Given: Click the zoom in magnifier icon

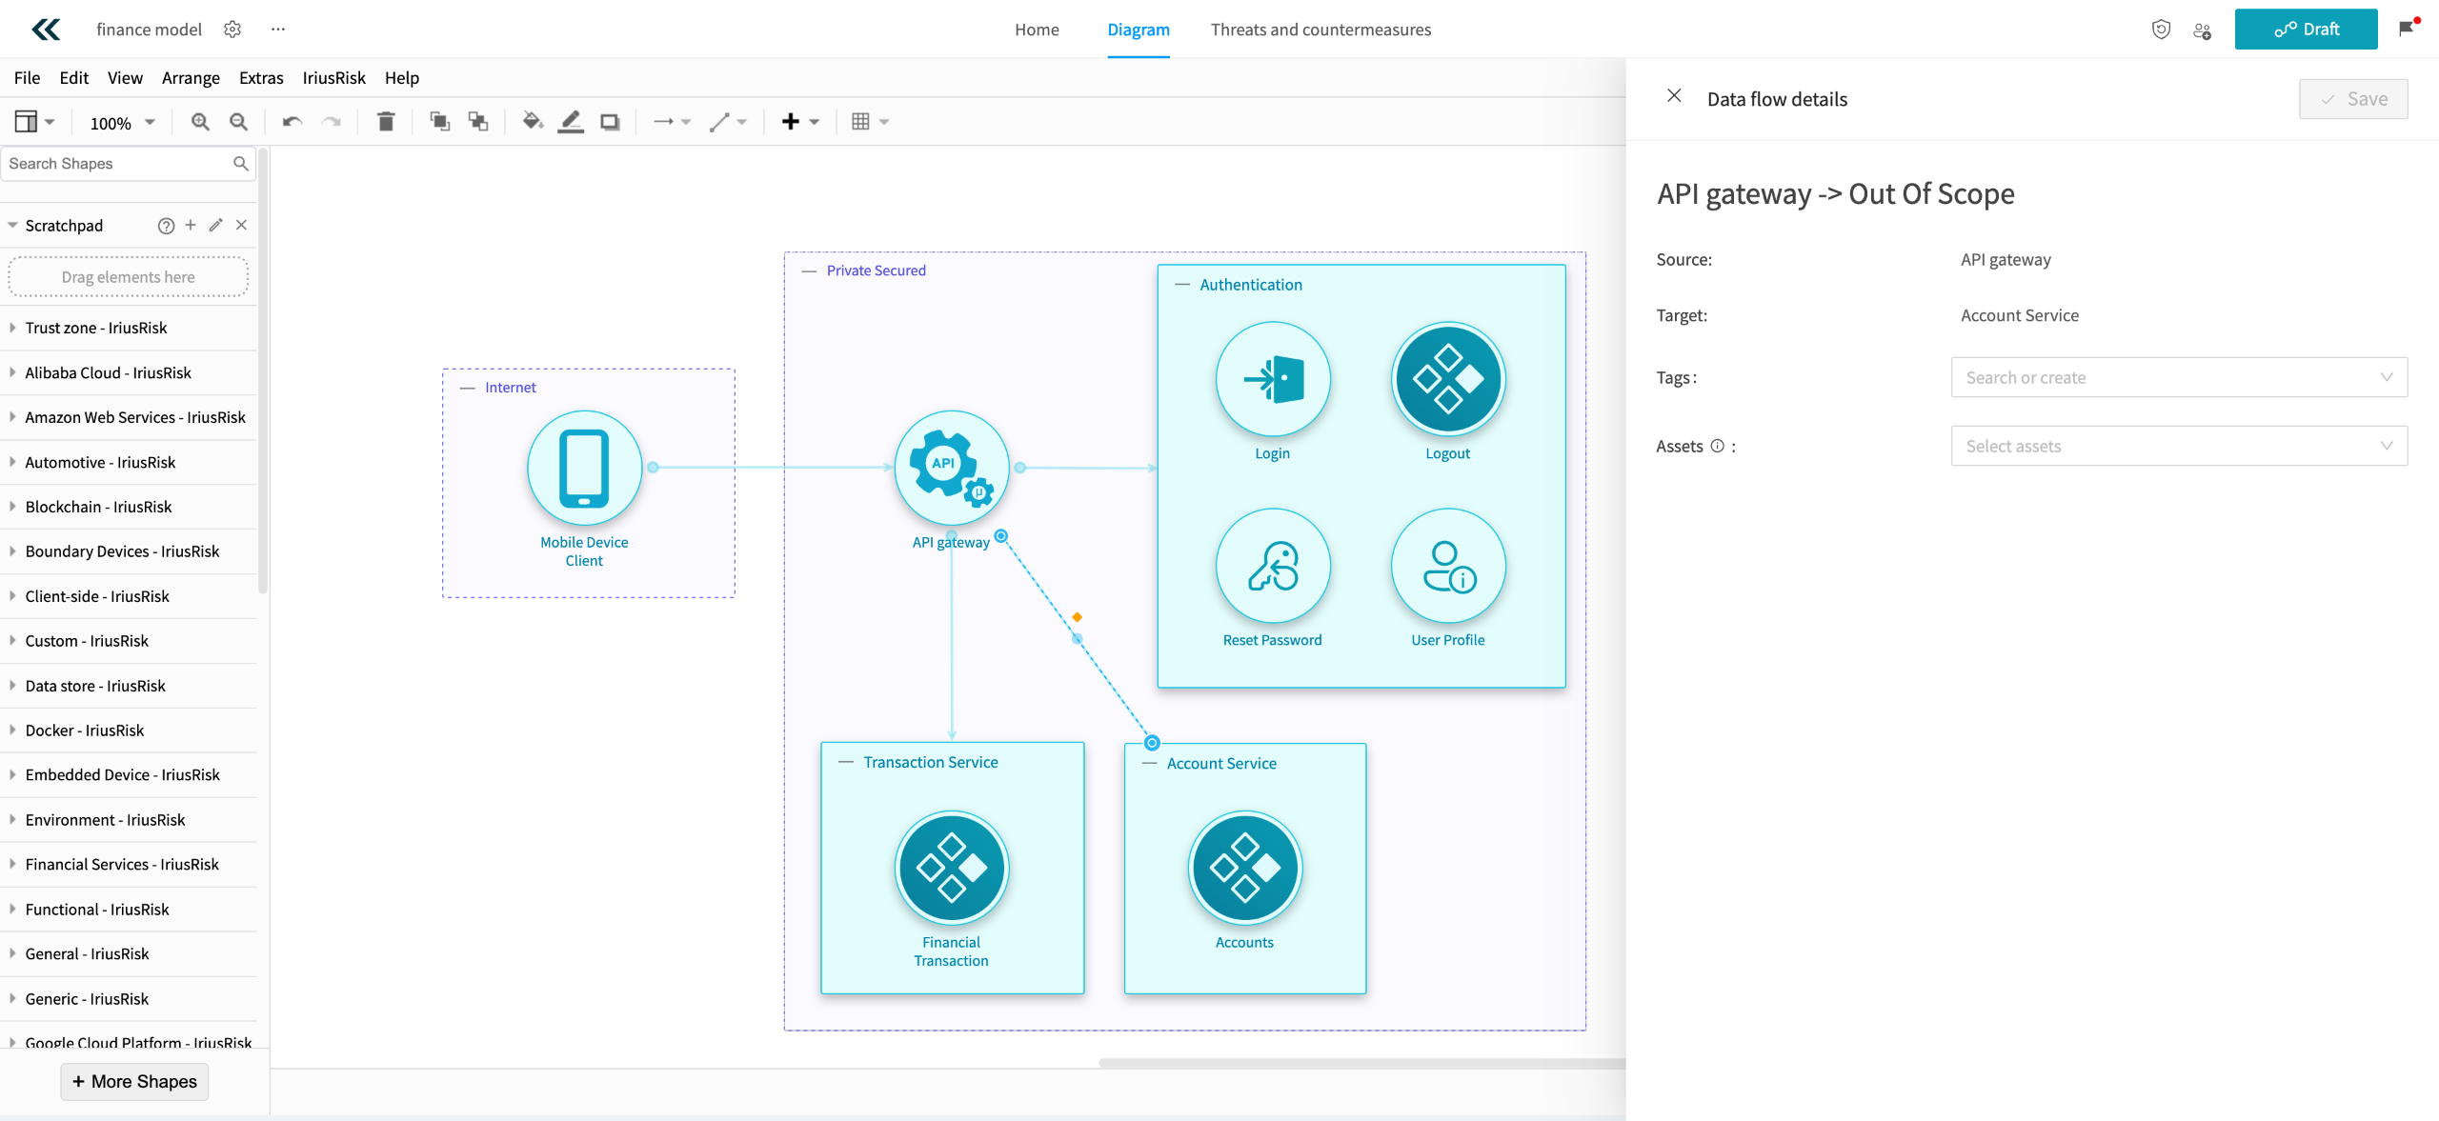Looking at the screenshot, I should coord(200,122).
